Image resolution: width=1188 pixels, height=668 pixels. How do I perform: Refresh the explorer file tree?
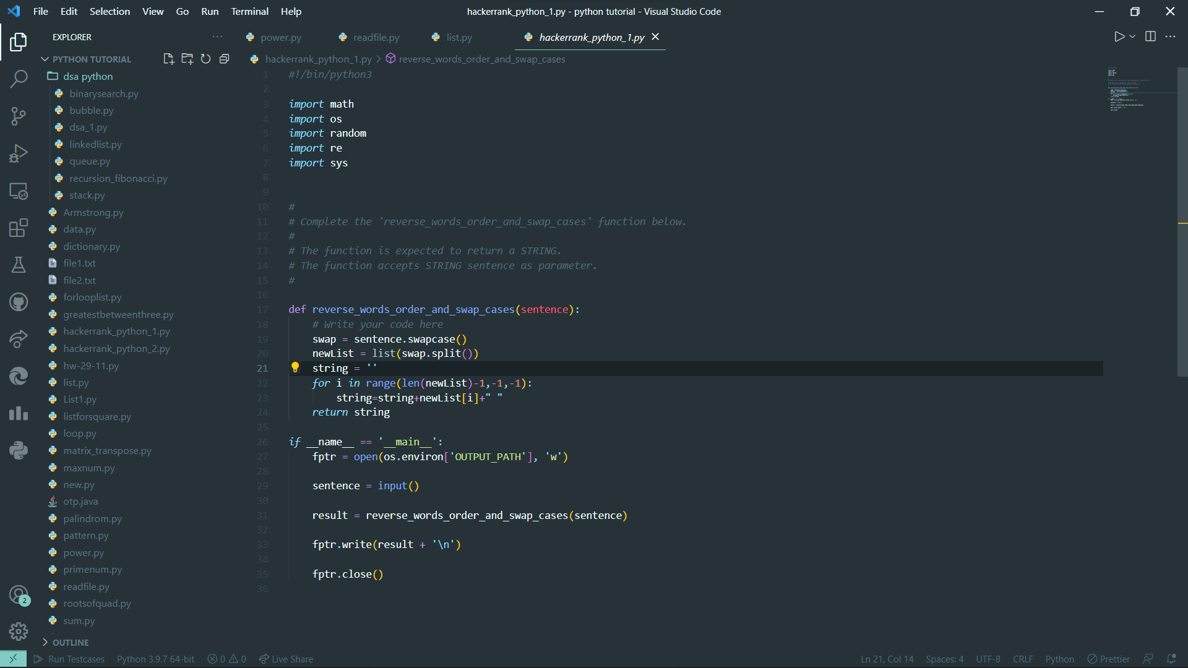(x=205, y=59)
